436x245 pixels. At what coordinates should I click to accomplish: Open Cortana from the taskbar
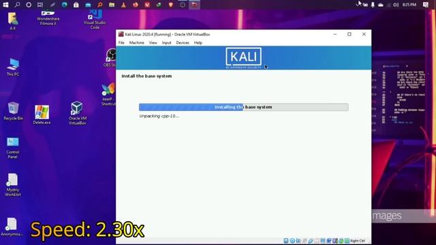tap(29, 5)
